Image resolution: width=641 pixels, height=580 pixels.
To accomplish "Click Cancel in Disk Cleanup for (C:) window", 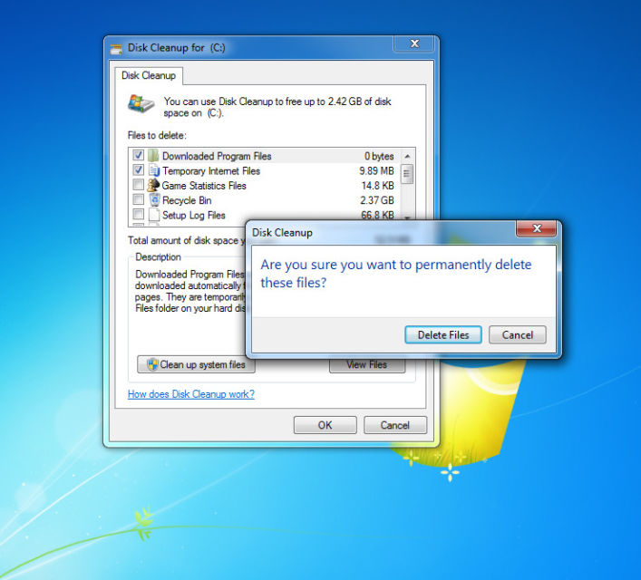I will coord(395,425).
